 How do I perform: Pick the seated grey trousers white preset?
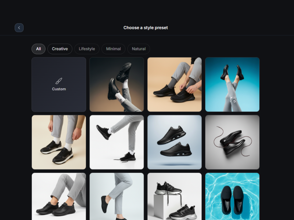(59, 197)
